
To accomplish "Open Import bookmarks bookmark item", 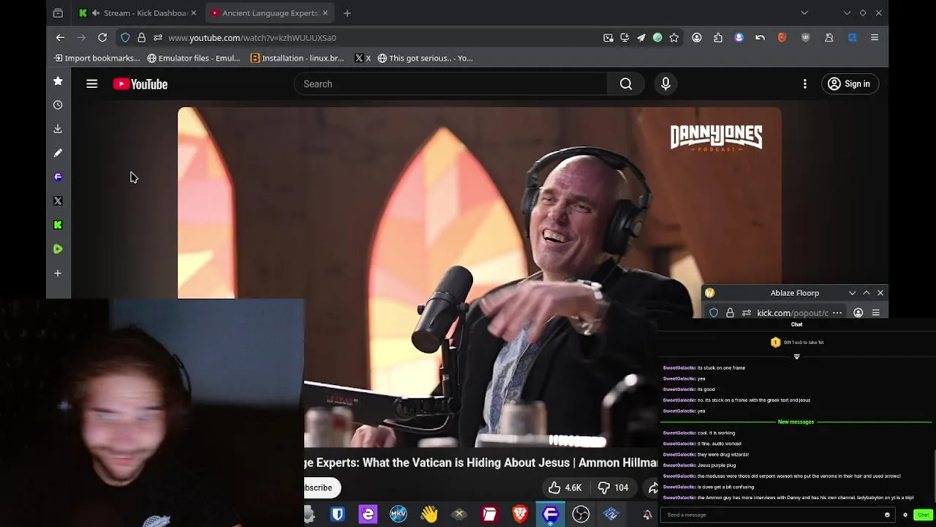I will (97, 58).
